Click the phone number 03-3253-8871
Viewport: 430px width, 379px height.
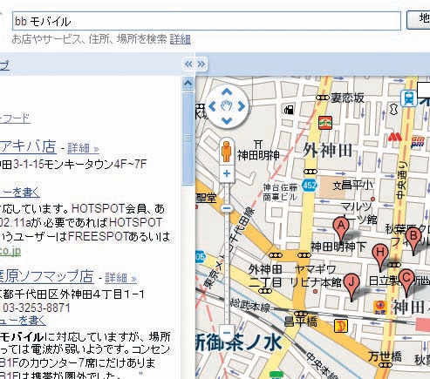37,308
